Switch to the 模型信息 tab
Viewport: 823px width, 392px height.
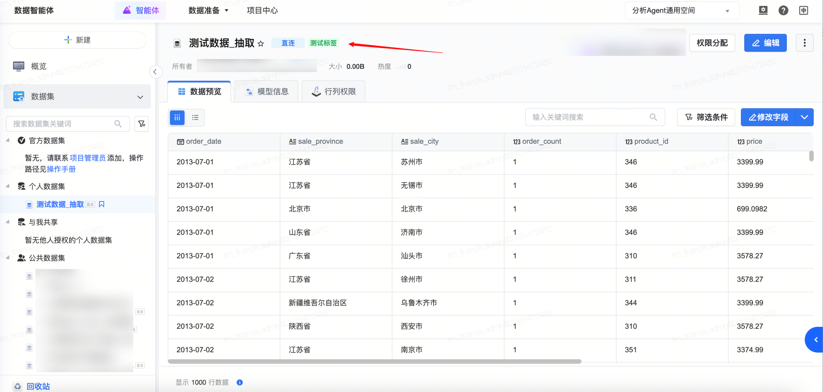(x=266, y=92)
